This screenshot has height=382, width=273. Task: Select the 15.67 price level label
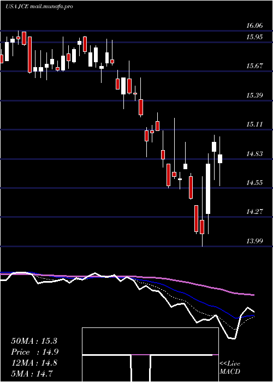point(254,66)
